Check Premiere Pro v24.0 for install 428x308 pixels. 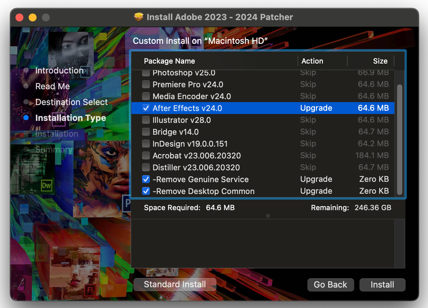(x=146, y=84)
